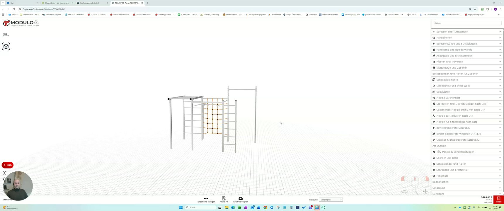This screenshot has height=211, width=504.
Task: Focus the Suchen search field
Action: (x=467, y=23)
